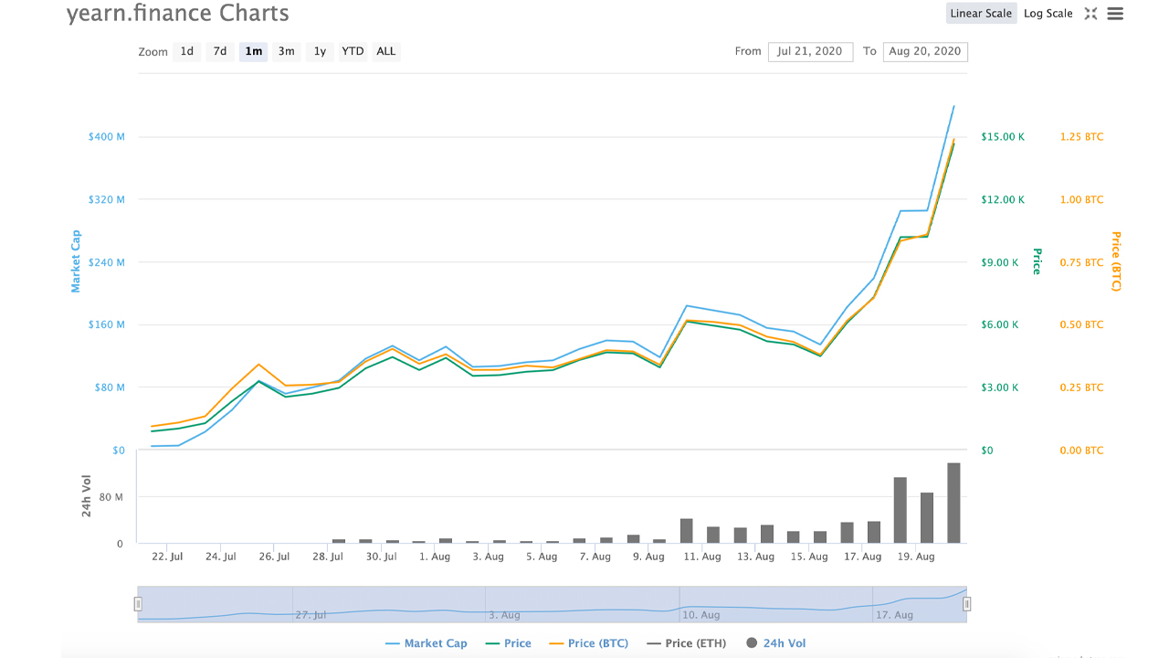Toggle green Price series in legend
Image resolution: width=1169 pixels, height=658 pixels.
pos(510,643)
